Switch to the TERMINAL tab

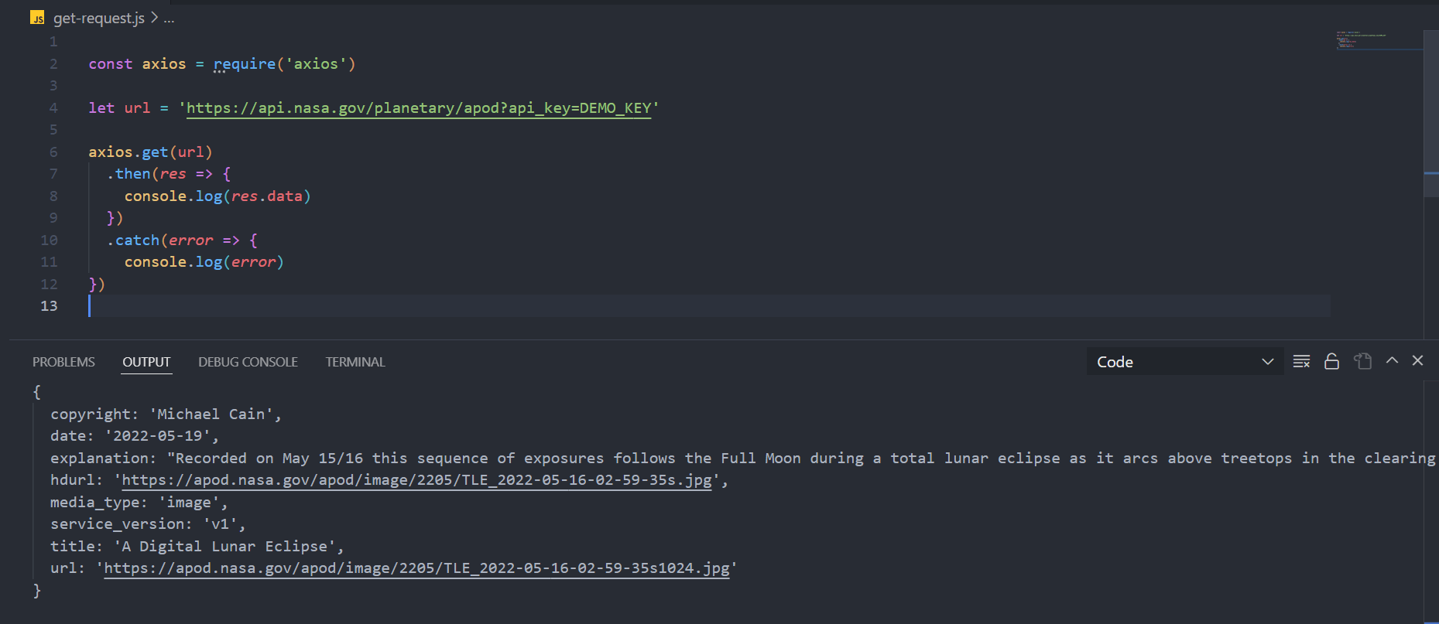[355, 361]
